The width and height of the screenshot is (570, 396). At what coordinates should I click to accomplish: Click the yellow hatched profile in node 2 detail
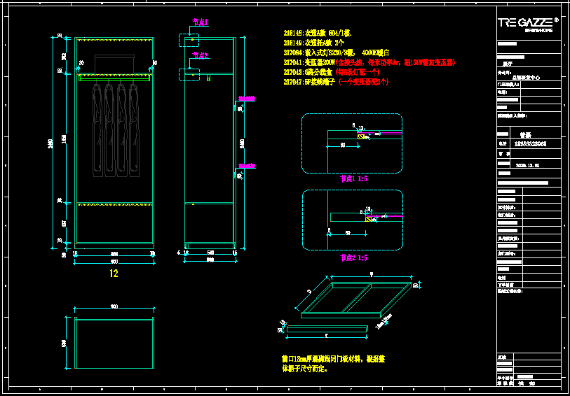(369, 219)
